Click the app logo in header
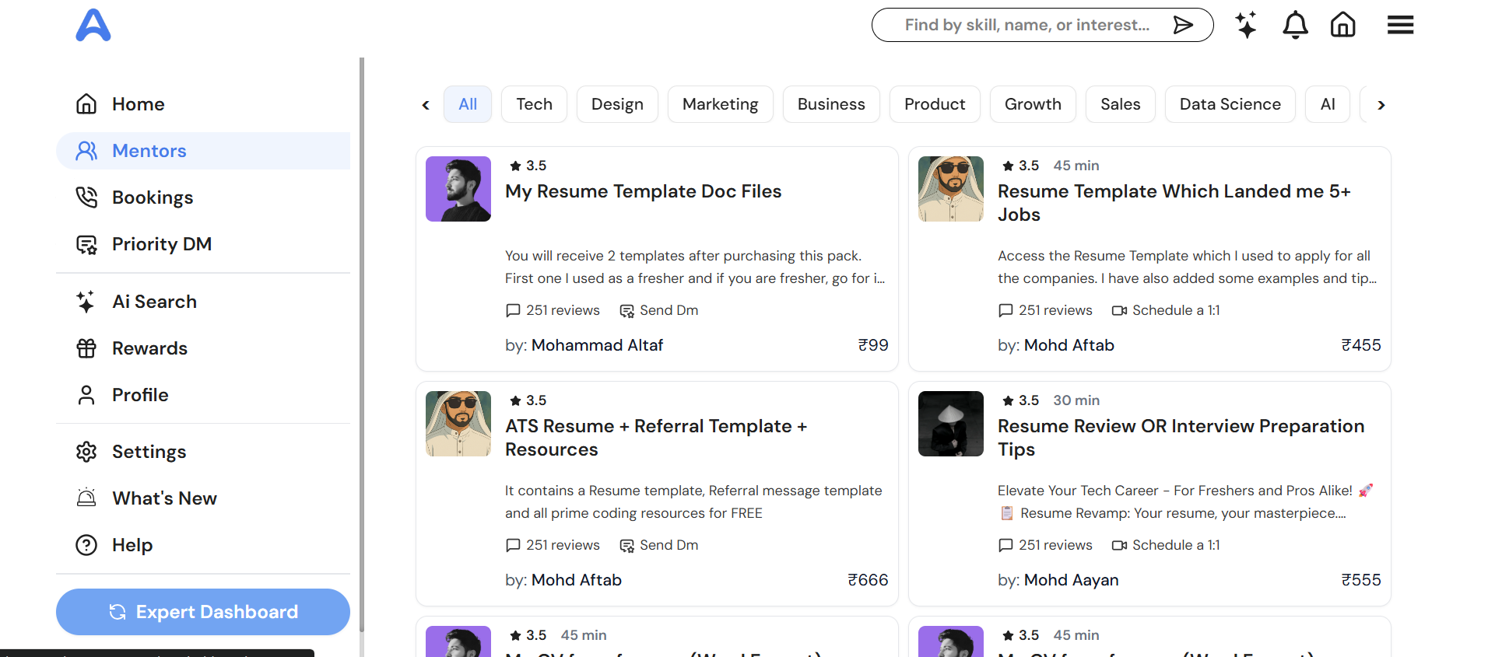The height and width of the screenshot is (657, 1488). 93,25
